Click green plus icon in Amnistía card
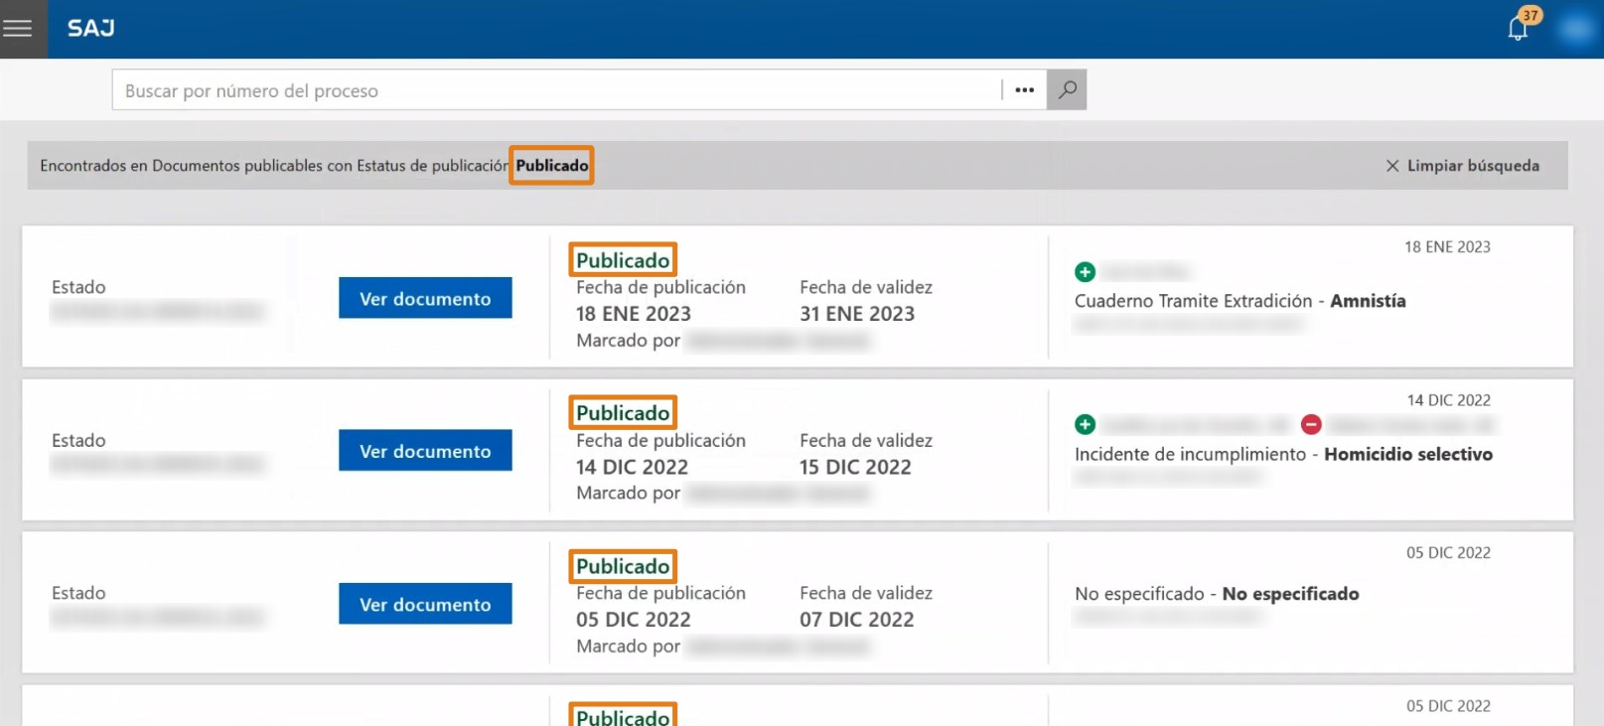The width and height of the screenshot is (1604, 726). click(x=1085, y=272)
